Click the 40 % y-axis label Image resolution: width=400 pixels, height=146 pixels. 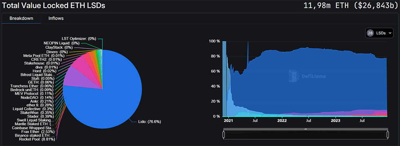(215, 86)
